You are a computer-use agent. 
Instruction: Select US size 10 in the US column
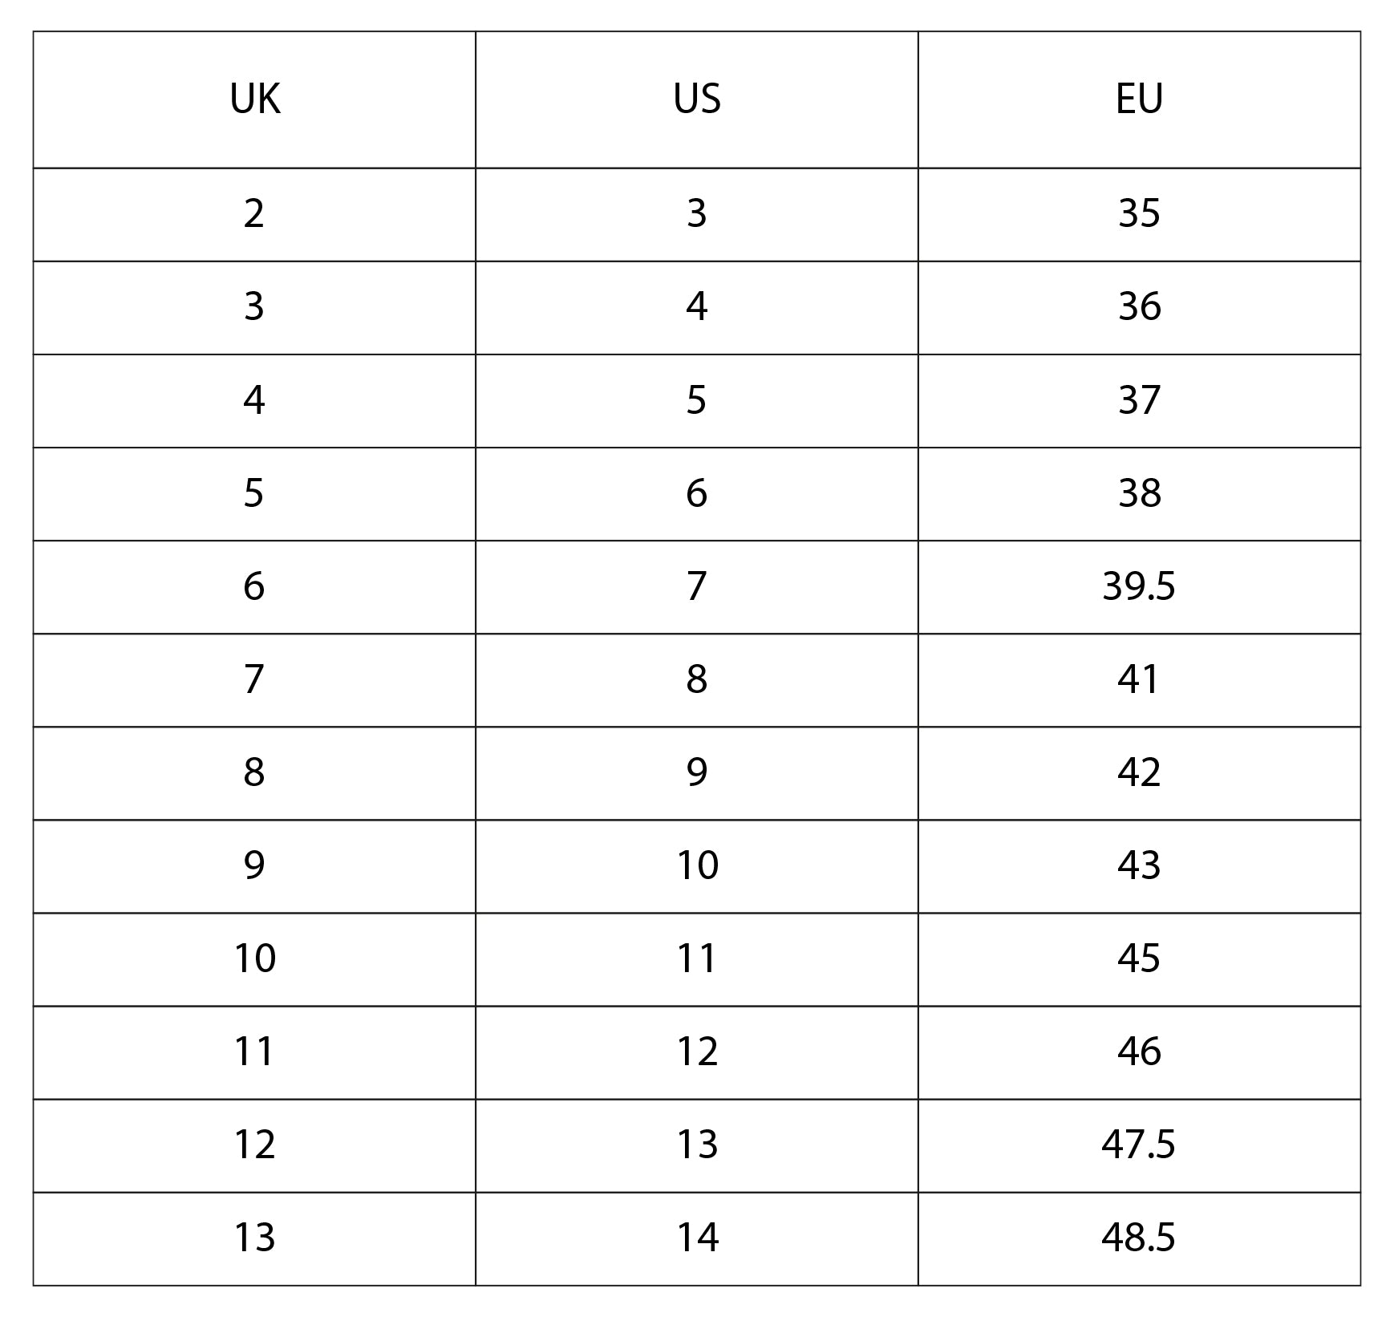696,865
